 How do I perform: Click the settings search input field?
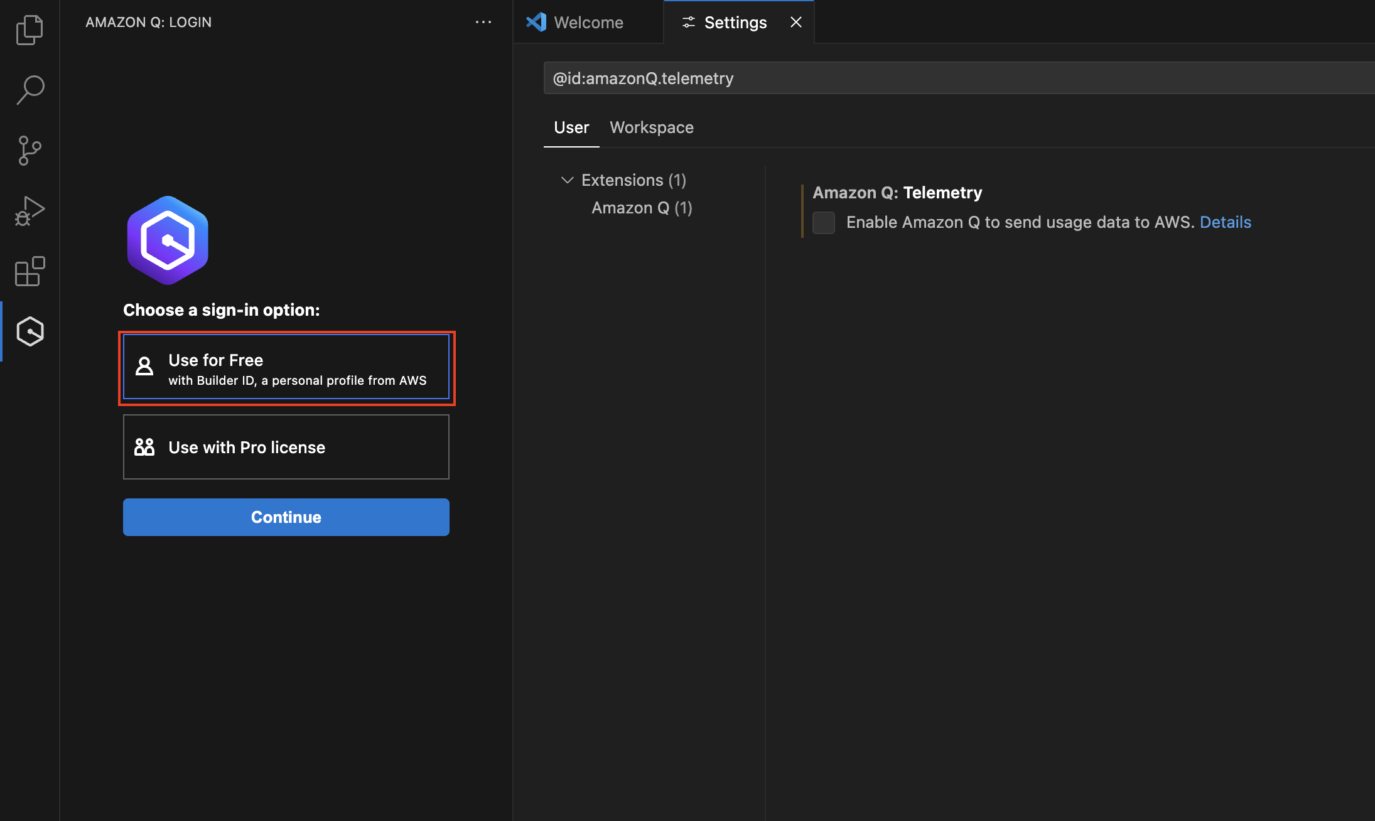click(x=958, y=78)
